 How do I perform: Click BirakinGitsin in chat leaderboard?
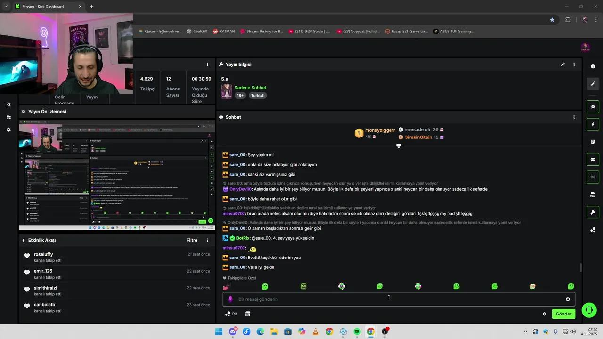point(418,137)
